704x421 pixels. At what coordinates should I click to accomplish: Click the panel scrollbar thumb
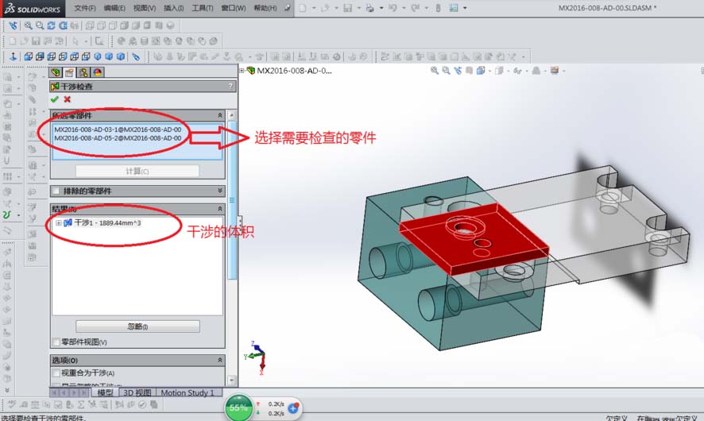click(x=232, y=199)
